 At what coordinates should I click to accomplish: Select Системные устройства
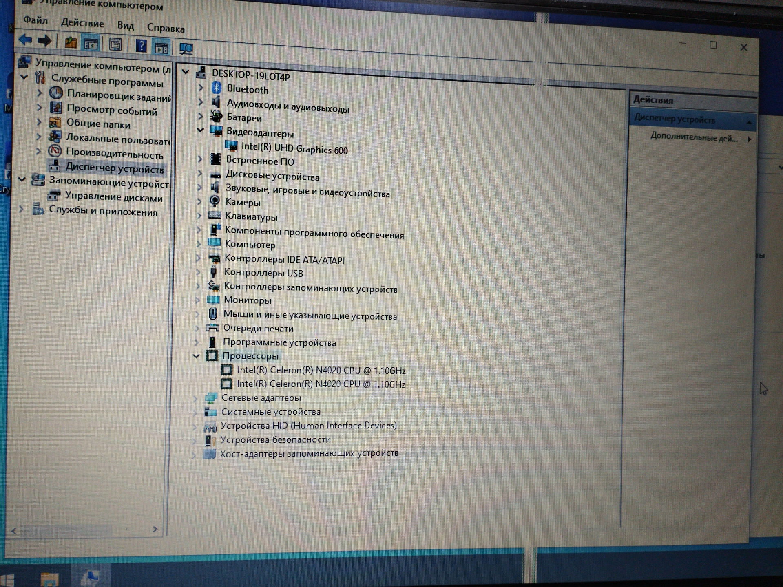[271, 412]
